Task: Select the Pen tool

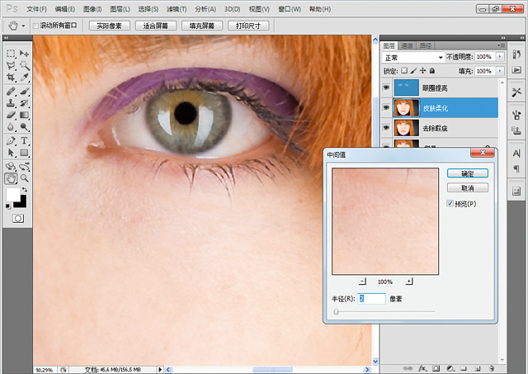Action: click(11, 141)
